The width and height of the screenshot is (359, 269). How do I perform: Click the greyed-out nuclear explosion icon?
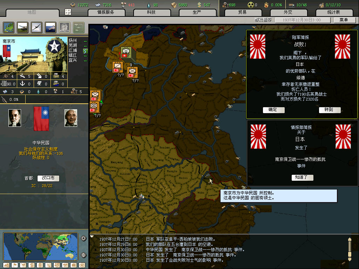(65, 27)
